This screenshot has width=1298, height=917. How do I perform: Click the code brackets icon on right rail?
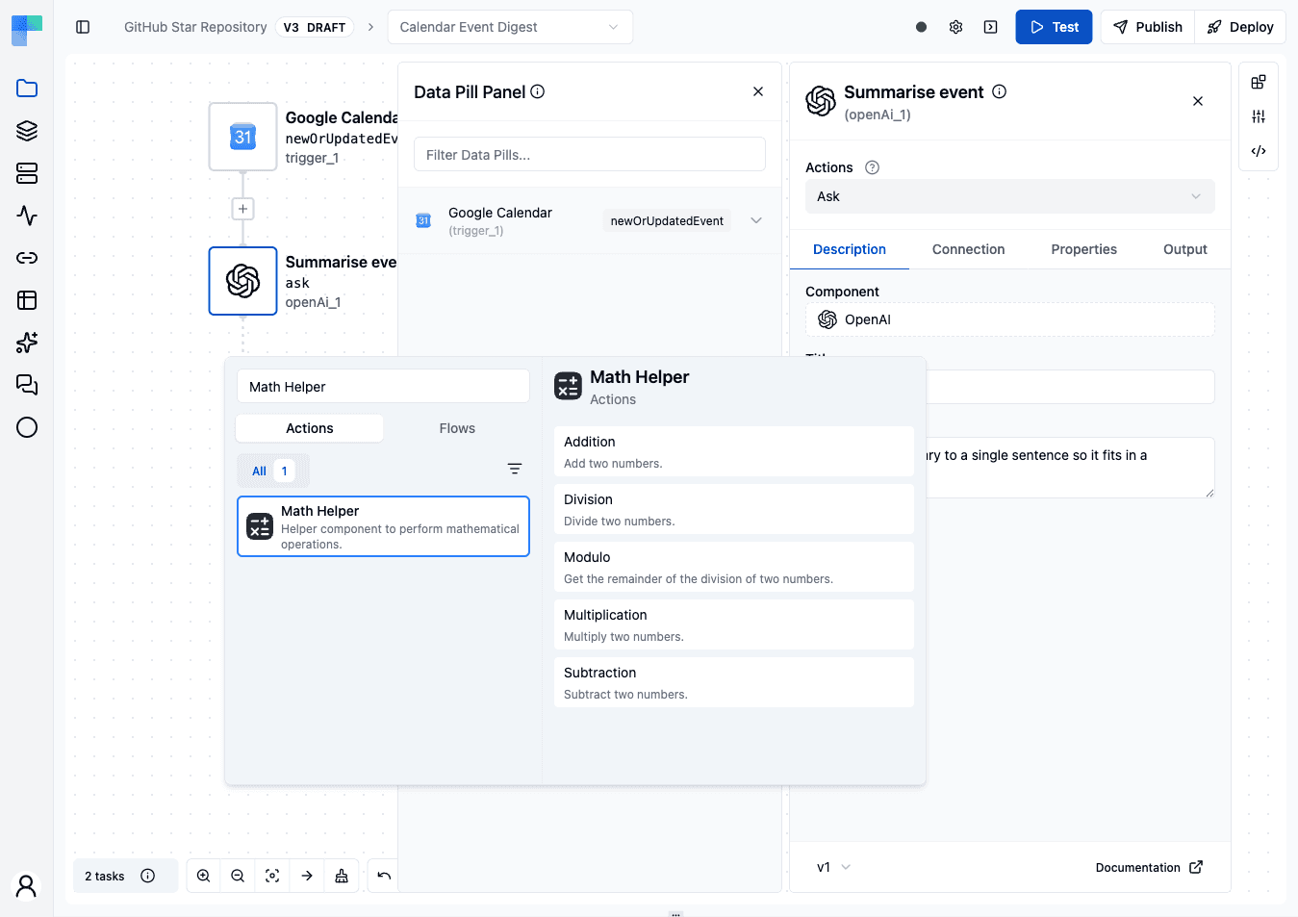point(1259,151)
